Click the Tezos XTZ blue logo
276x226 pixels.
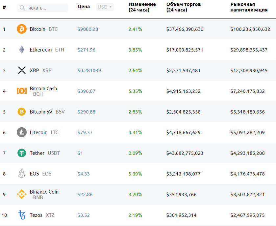pos(22,215)
